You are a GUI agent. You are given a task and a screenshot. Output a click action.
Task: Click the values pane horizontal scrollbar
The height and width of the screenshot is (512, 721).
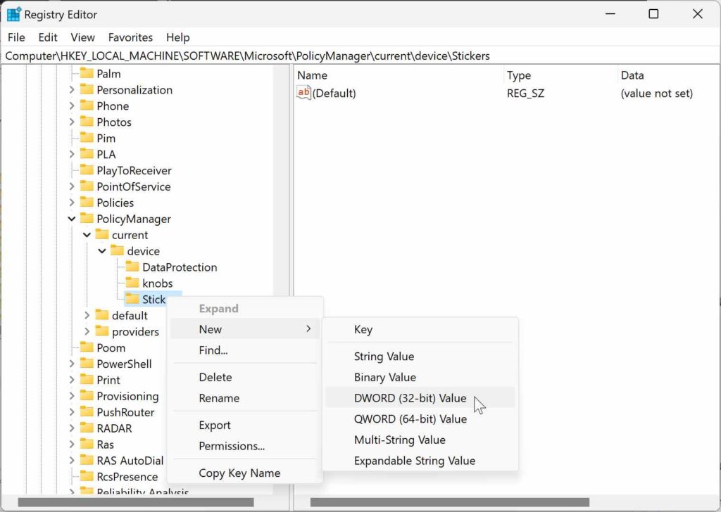coord(450,502)
